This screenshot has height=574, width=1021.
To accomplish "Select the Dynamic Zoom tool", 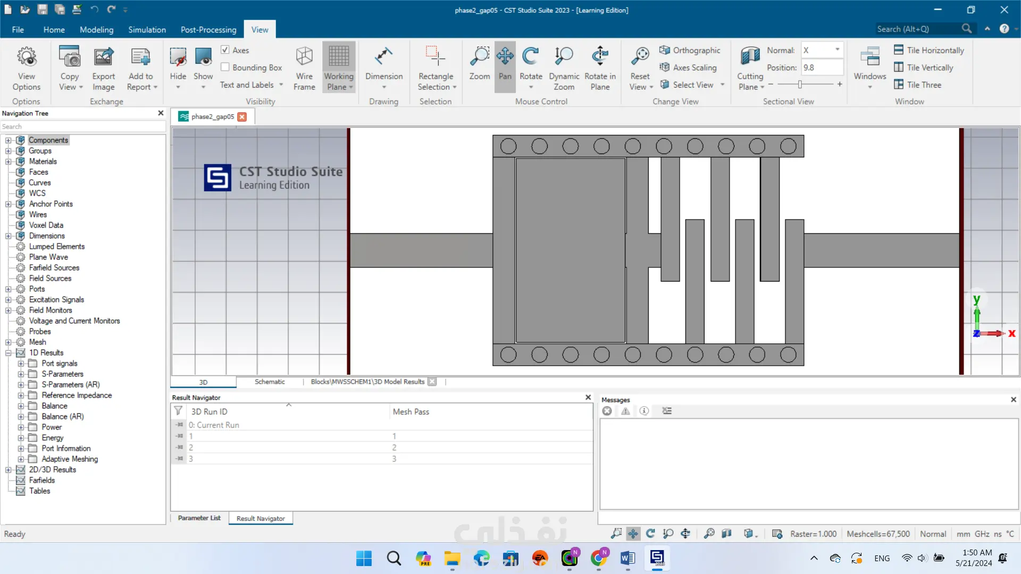I will pos(564,69).
